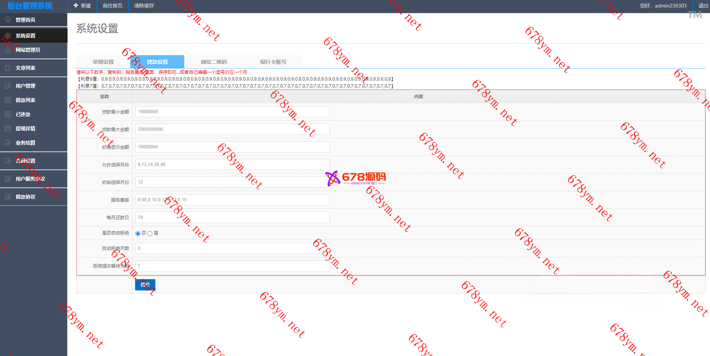Click the home icon beside 管理首页
Viewport: 710px width, 356px height.
coord(8,19)
